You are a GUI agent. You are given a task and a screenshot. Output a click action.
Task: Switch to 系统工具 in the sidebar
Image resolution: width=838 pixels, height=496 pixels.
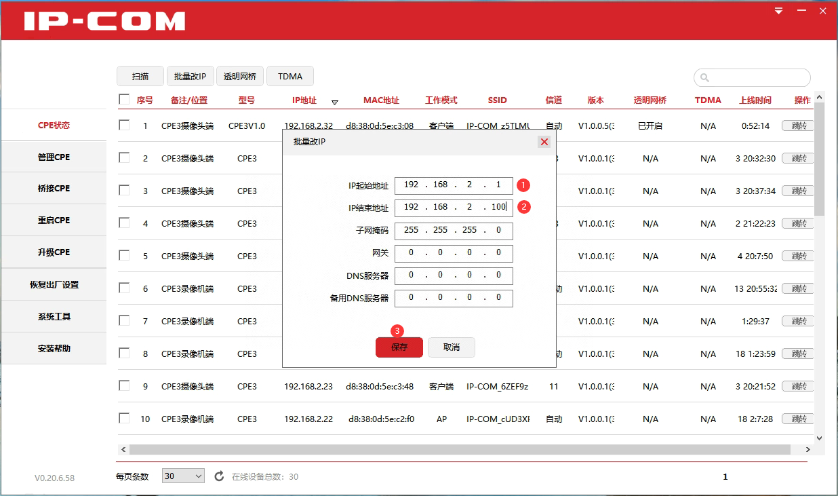click(54, 316)
